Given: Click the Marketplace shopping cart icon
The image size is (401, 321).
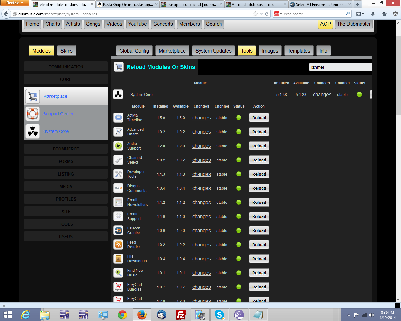Looking at the screenshot, I should pyautogui.click(x=33, y=96).
